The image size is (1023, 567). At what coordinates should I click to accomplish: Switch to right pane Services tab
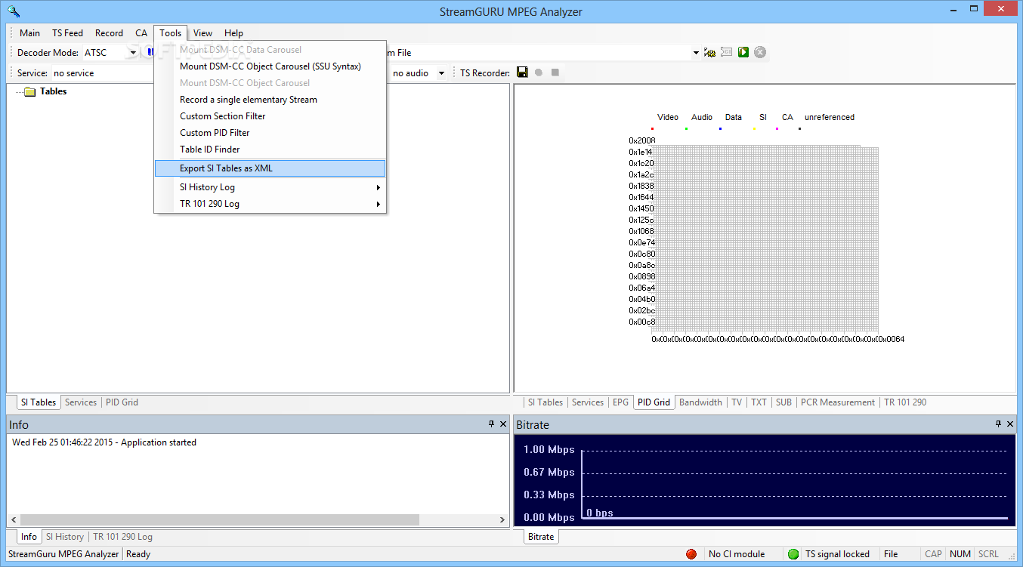pos(588,402)
